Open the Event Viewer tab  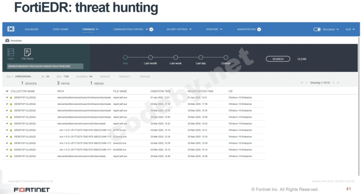61,29
